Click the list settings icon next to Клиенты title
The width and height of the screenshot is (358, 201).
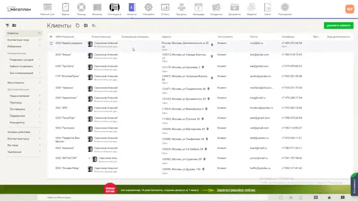coord(94,25)
